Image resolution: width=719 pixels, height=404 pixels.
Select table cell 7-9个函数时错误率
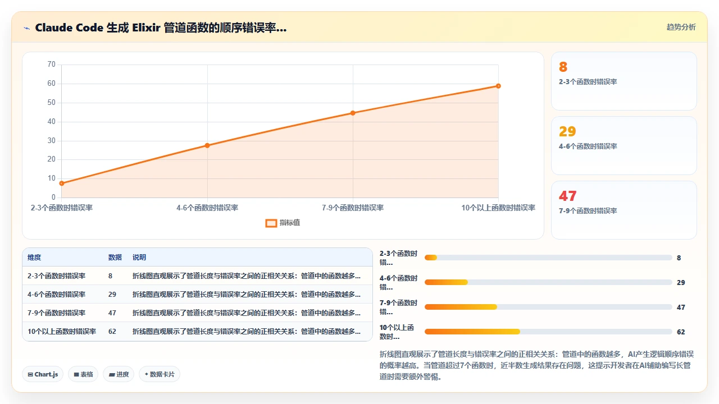click(56, 313)
